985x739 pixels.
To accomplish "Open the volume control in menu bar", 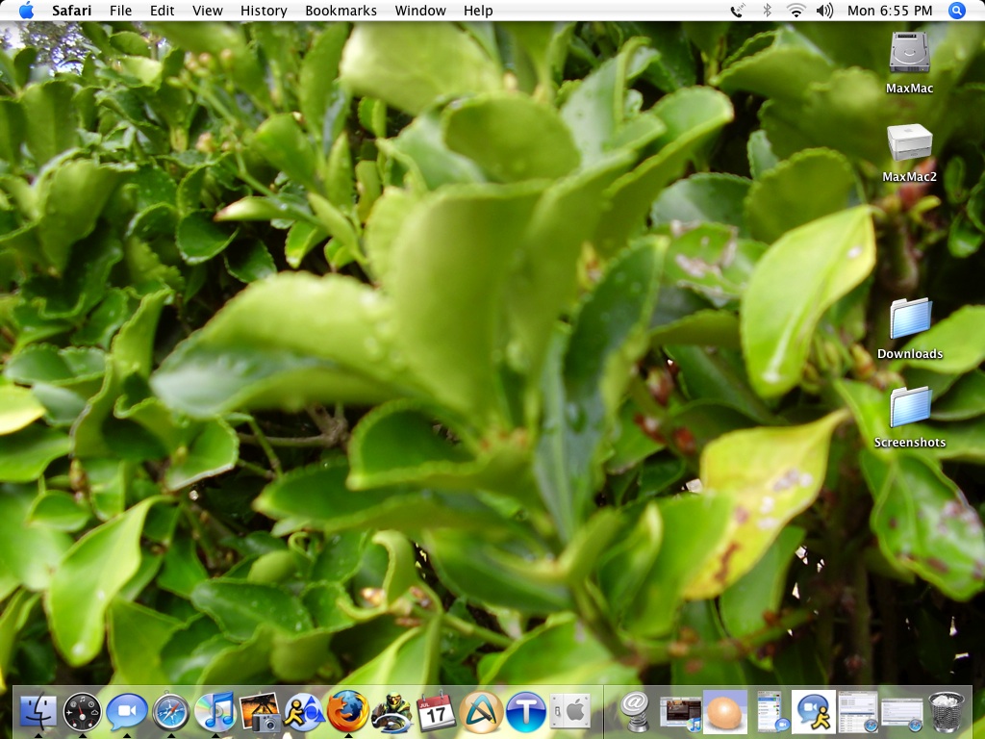I will point(824,11).
